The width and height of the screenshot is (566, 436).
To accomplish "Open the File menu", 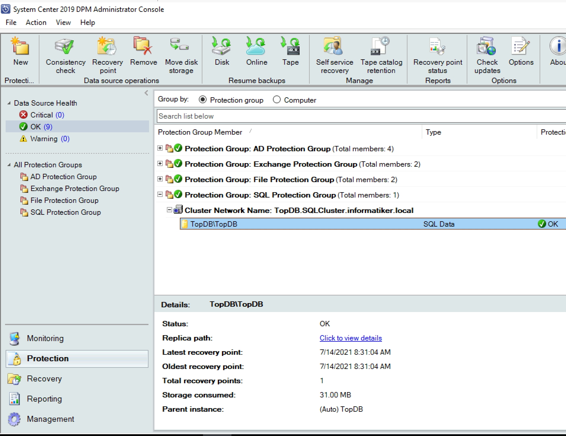I will coord(11,23).
